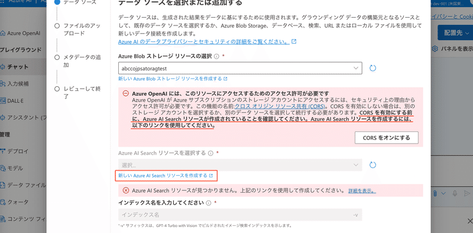Open モデル in sidebar
This screenshot has width=473, height=233.
pyautogui.click(x=15, y=168)
